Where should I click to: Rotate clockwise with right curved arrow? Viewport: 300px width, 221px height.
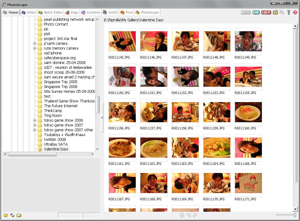(195, 215)
